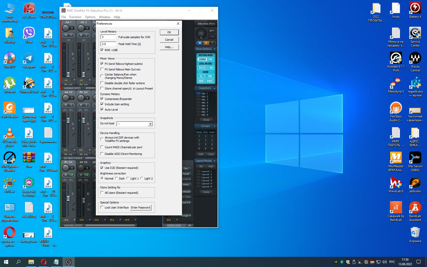Click the Peak Hold Time input field
The height and width of the screenshot is (267, 427).
[x=108, y=44]
